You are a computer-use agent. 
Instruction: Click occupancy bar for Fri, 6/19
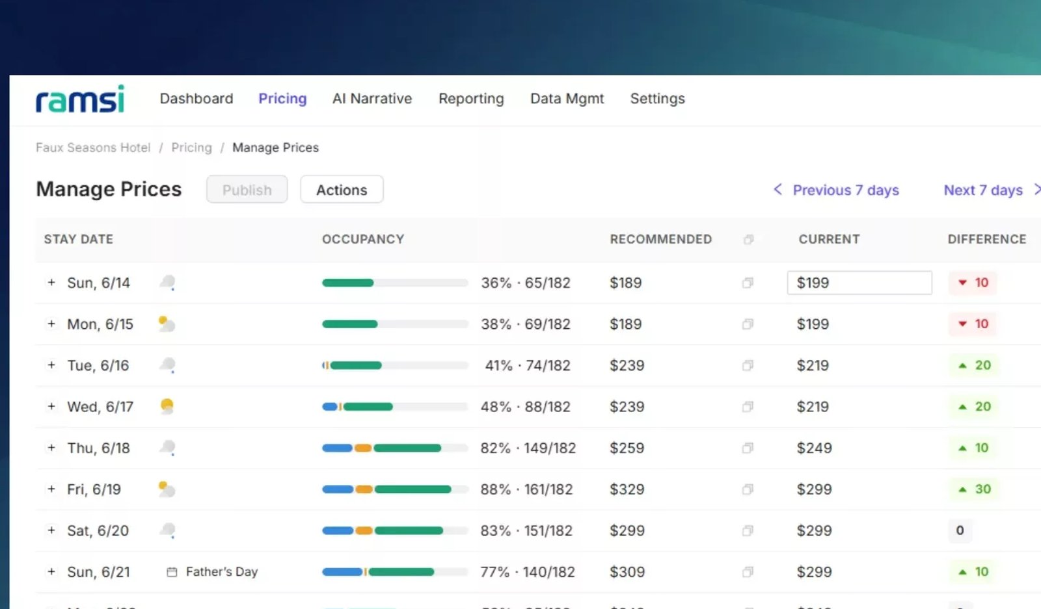395,489
